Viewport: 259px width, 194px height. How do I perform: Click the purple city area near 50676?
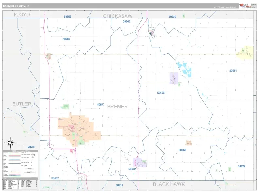tap(174, 78)
